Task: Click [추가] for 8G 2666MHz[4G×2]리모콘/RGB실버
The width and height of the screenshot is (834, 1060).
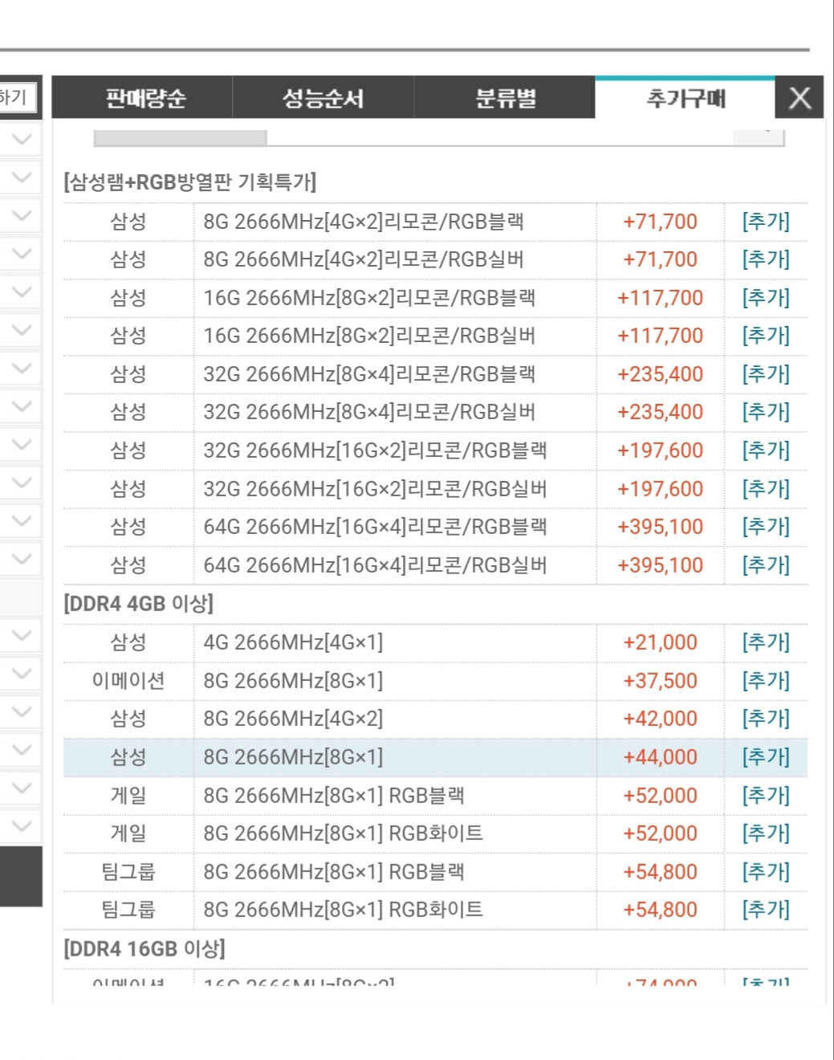Action: coord(766,259)
